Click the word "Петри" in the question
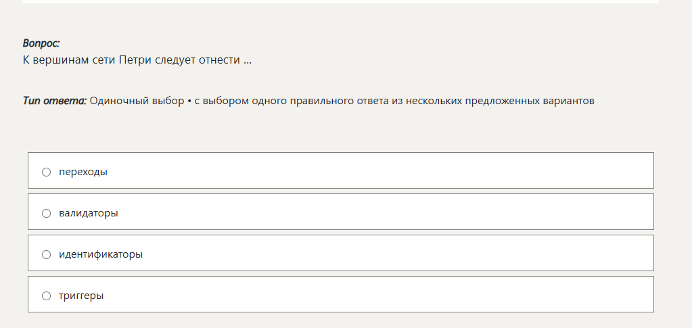The width and height of the screenshot is (692, 328). click(x=134, y=60)
